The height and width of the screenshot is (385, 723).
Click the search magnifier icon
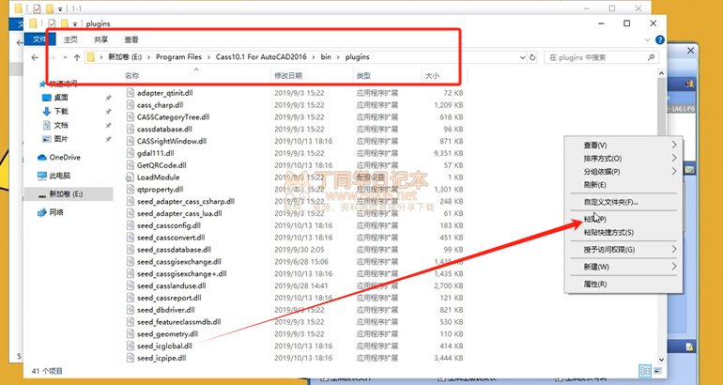click(651, 57)
